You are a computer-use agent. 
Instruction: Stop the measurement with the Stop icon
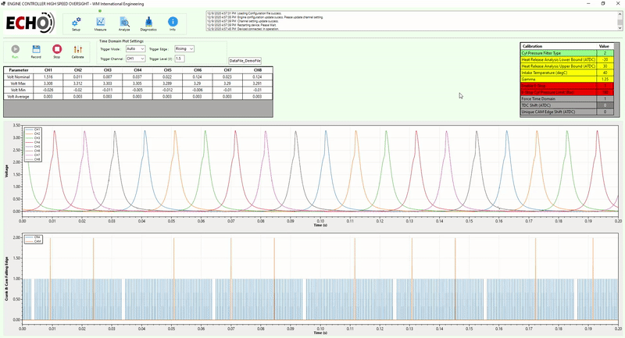tap(57, 52)
